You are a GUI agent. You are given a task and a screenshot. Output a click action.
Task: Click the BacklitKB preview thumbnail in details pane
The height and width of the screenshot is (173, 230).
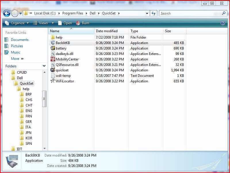click(12, 161)
